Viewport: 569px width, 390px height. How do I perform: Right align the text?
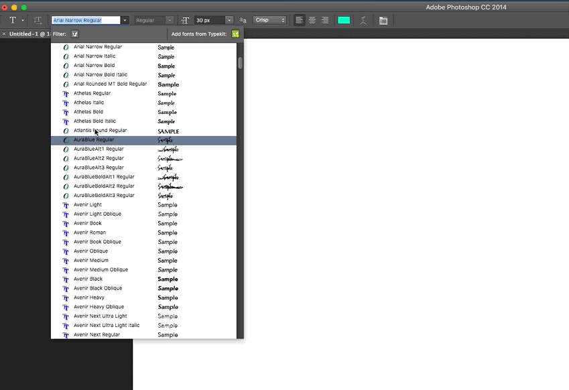pos(325,20)
